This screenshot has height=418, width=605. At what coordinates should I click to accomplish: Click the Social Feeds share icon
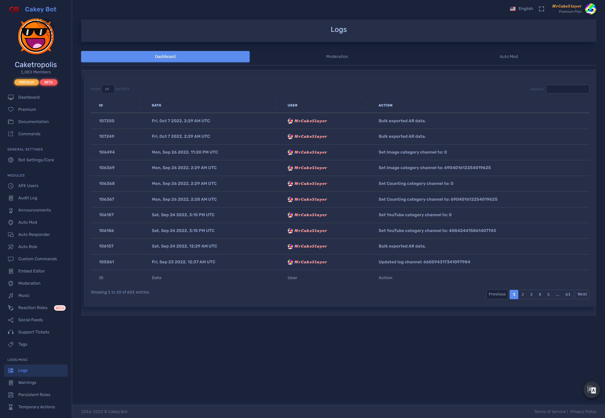11,320
